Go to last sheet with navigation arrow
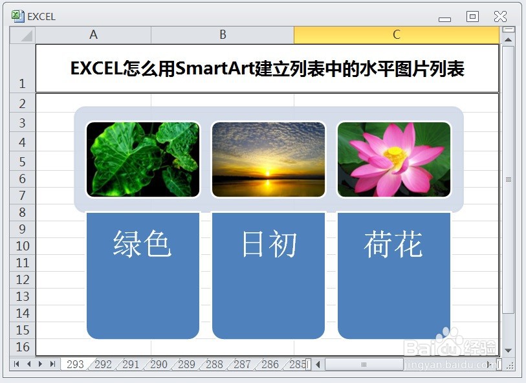526x383 pixels. [x=52, y=364]
